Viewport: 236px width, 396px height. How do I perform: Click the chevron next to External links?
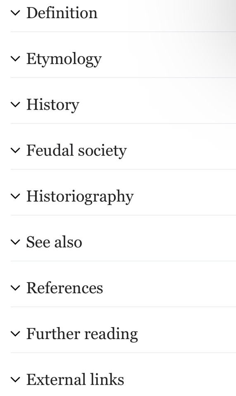15,379
